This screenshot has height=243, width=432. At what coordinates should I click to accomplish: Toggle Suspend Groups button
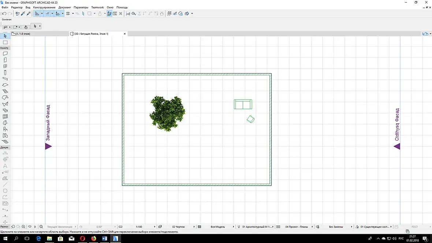click(109, 14)
